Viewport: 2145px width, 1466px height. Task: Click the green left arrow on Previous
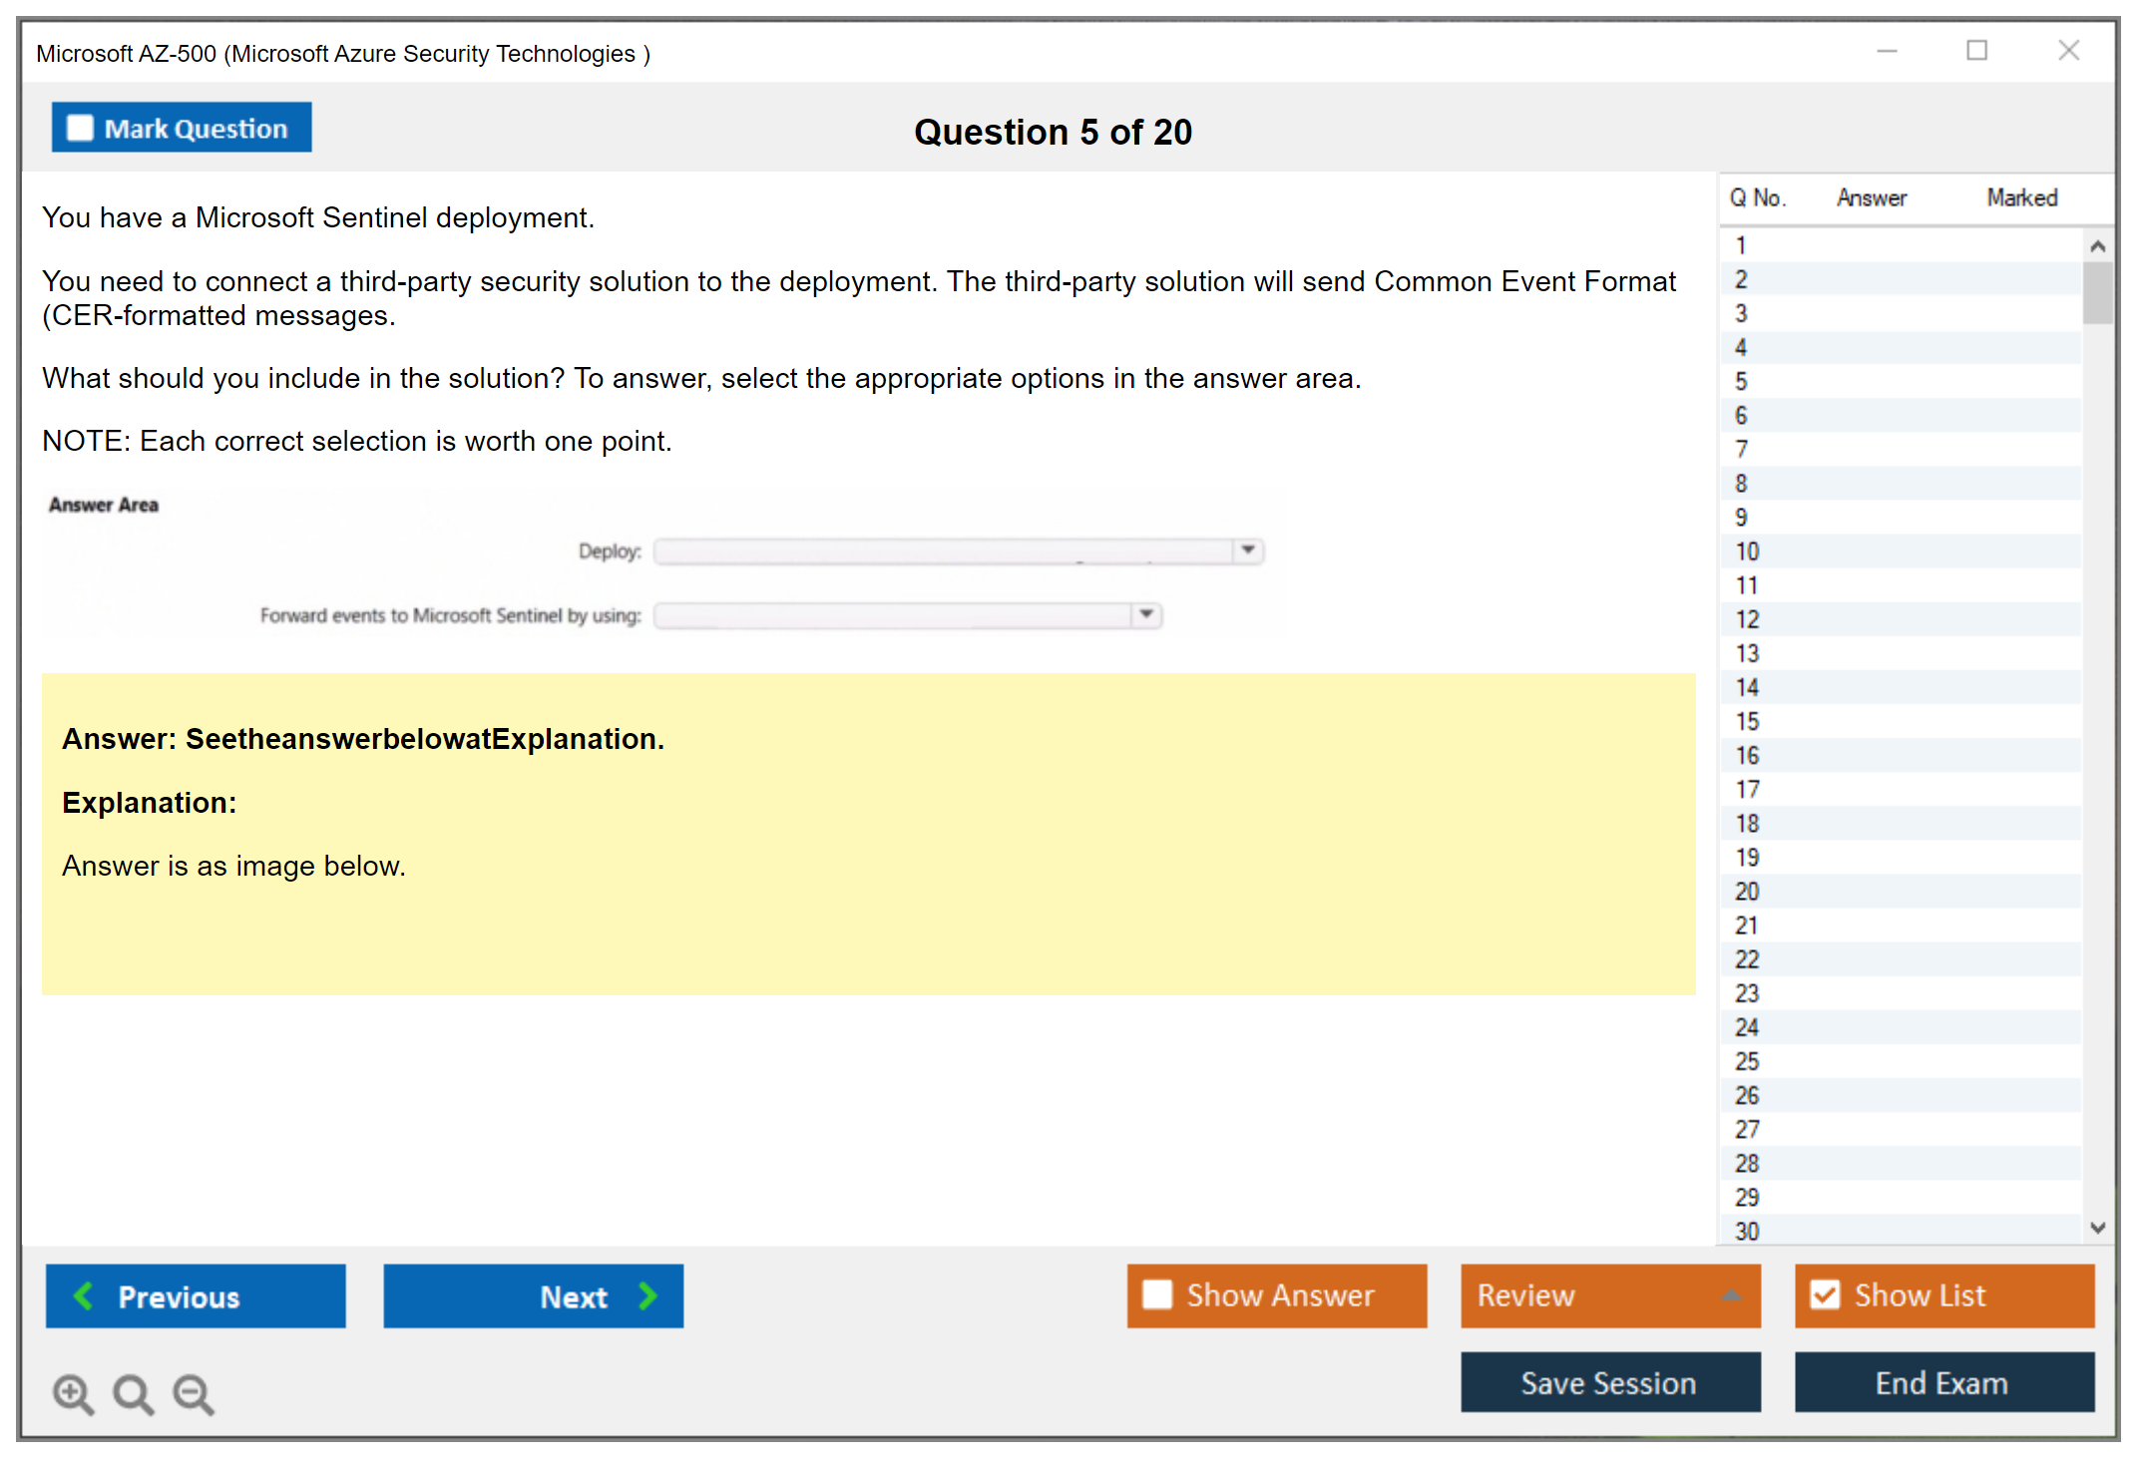click(x=84, y=1295)
